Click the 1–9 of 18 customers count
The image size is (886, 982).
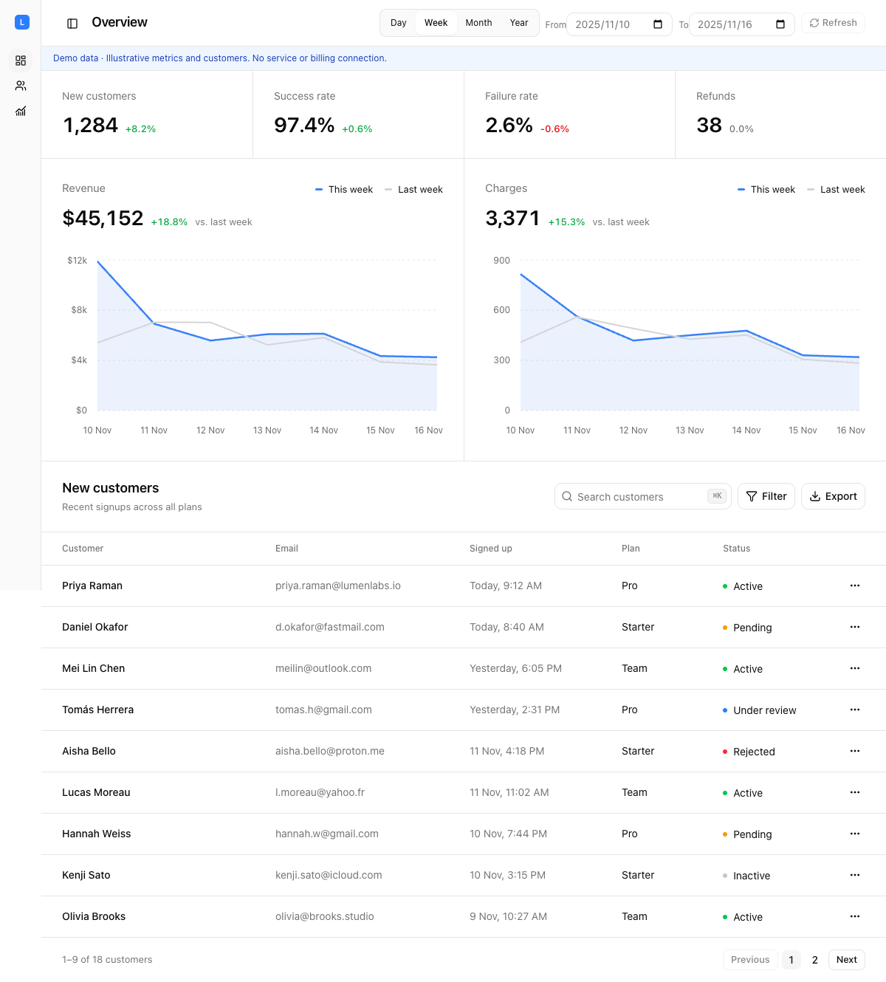107,960
